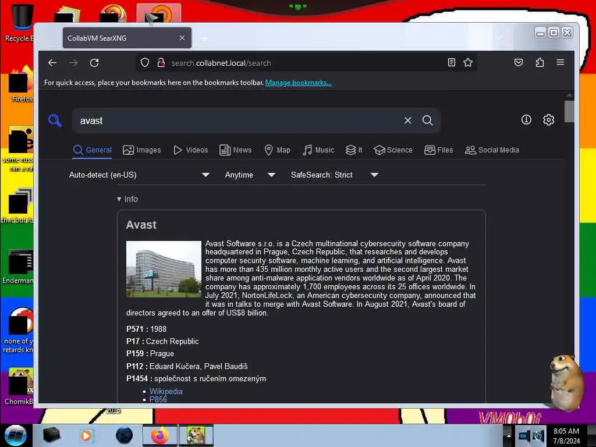The image size is (596, 447).
Task: Switch to the Social Media tab
Action: 492,150
